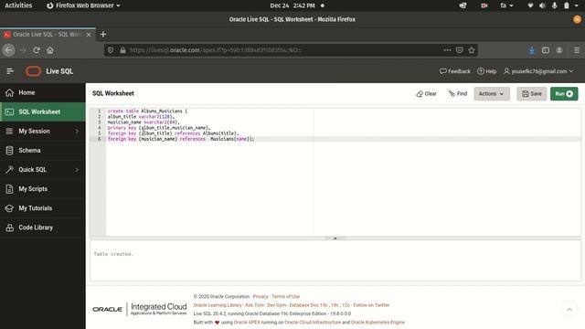
Task: Expand the Quick SQL submenu arrow
Action: tap(77, 170)
